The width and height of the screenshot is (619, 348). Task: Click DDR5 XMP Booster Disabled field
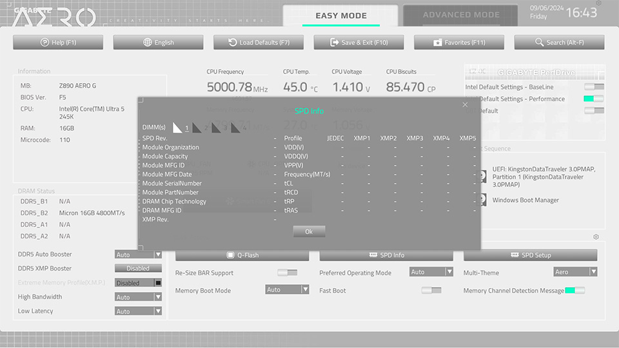pyautogui.click(x=138, y=268)
